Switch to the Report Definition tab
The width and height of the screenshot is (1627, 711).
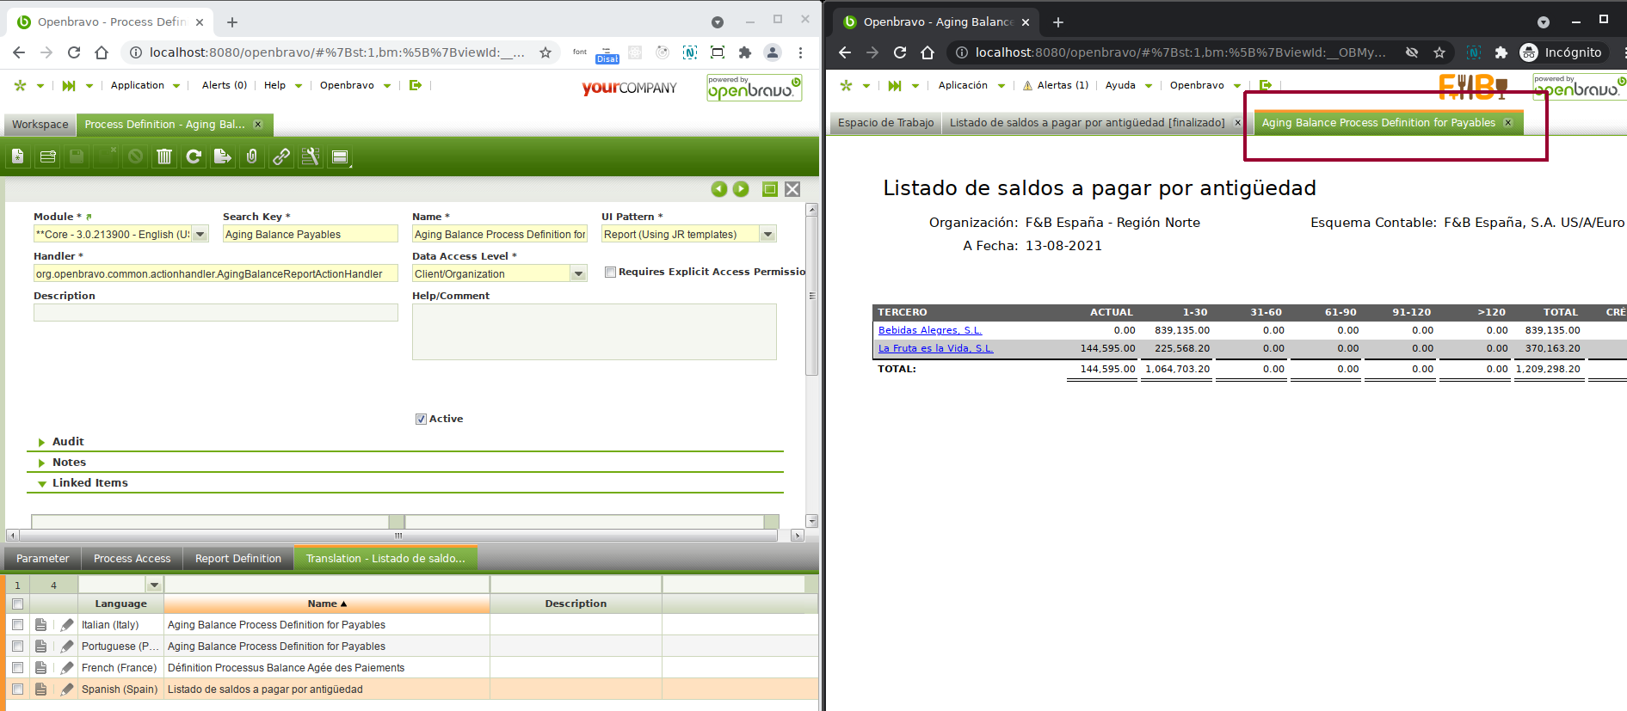pos(237,559)
